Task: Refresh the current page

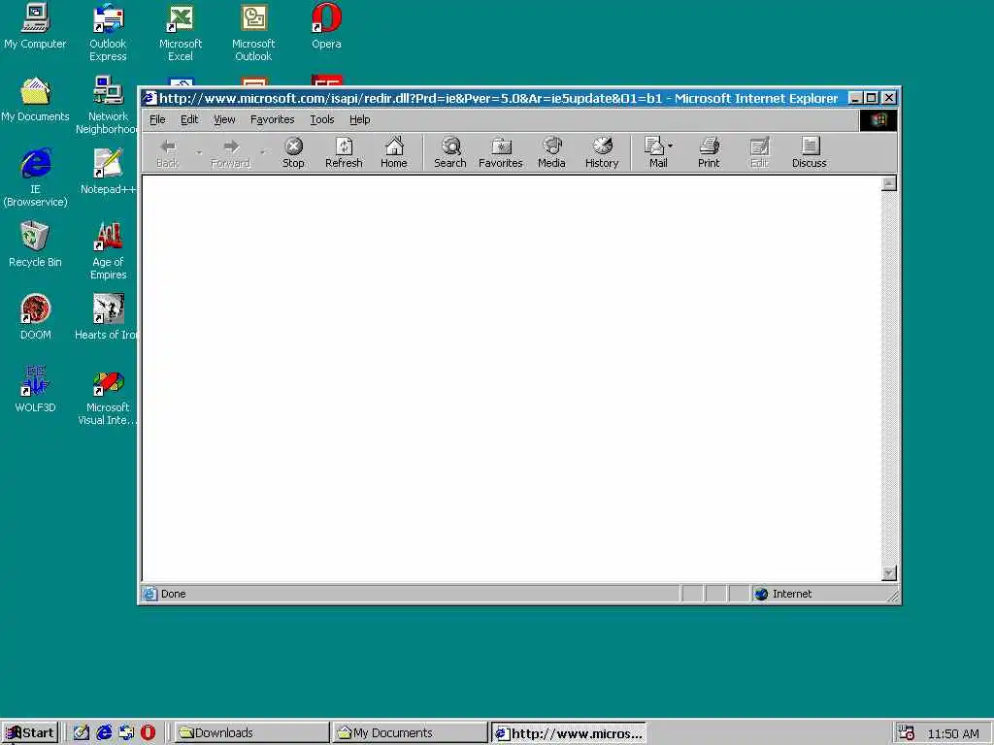Action: point(344,153)
